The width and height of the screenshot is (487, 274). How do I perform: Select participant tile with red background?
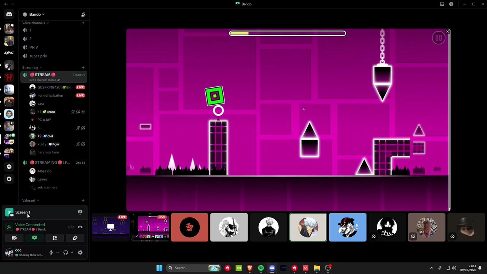pos(190,227)
